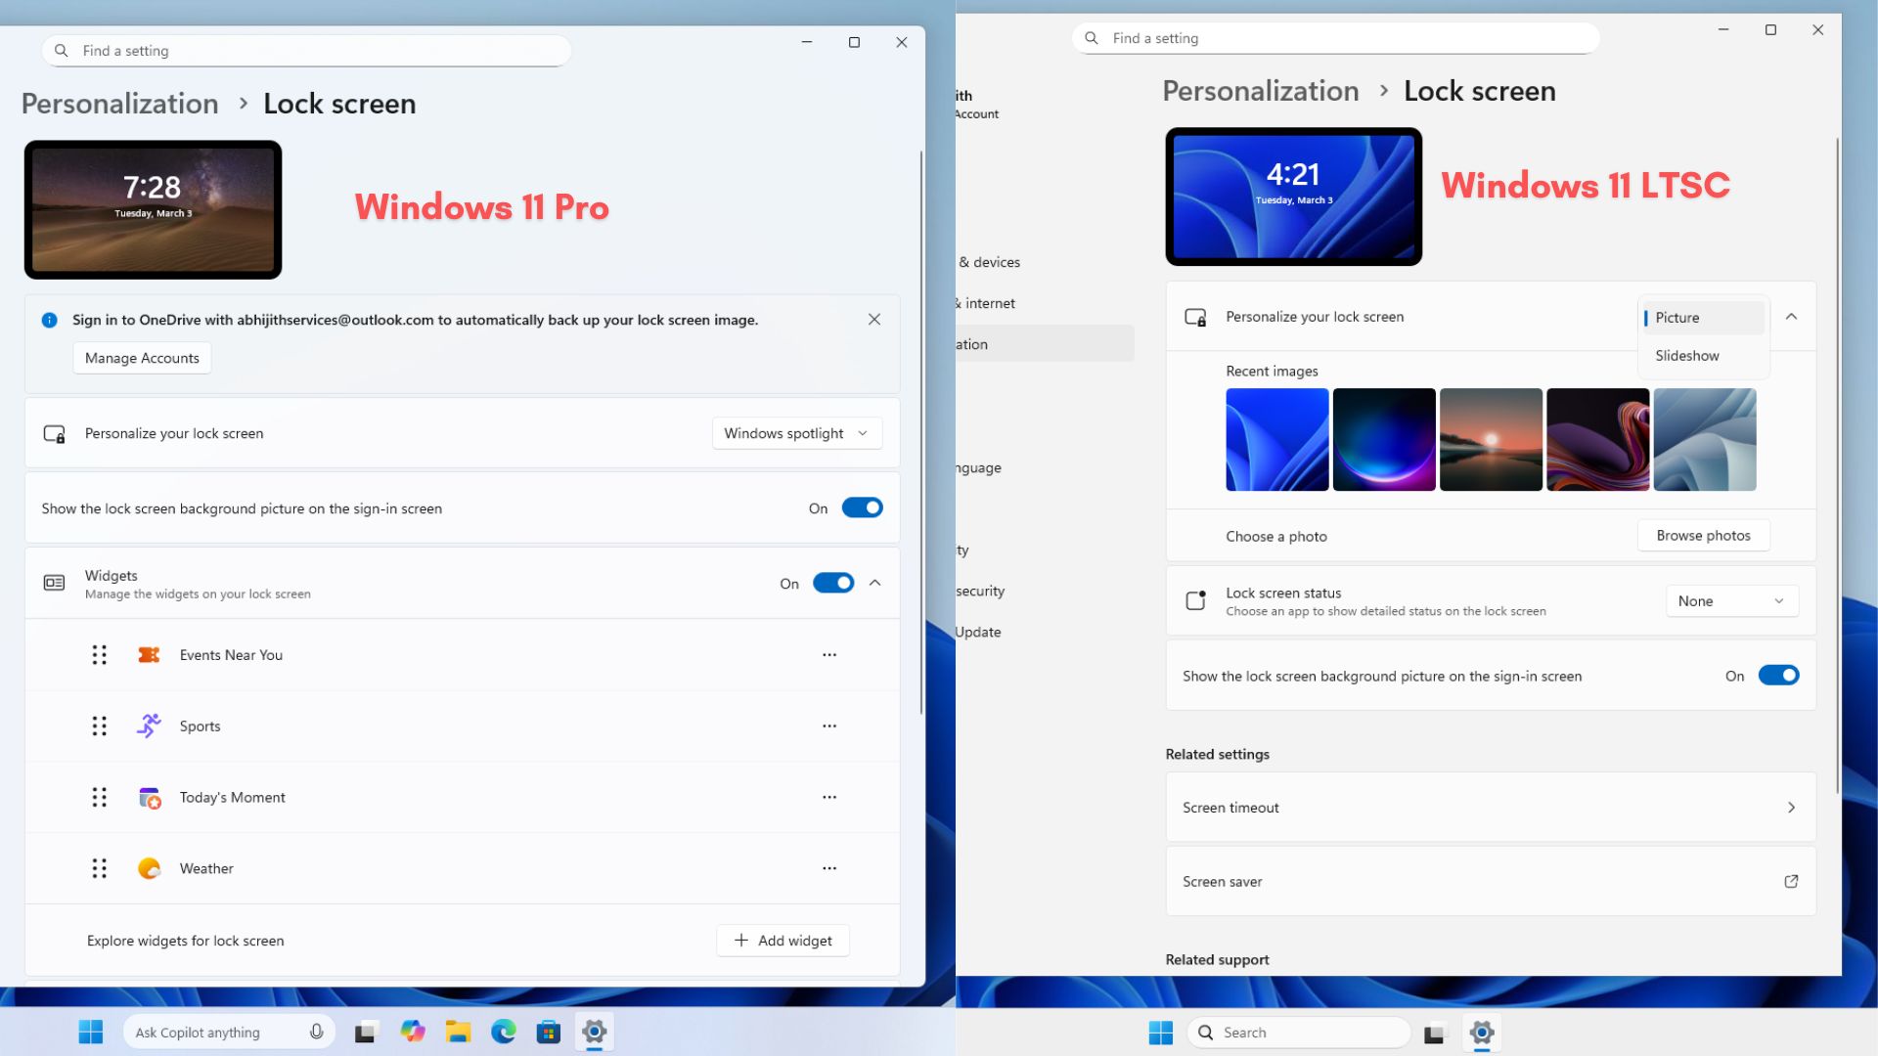1878x1056 pixels.
Task: Open the Windows spotlight dropdown
Action: [796, 433]
